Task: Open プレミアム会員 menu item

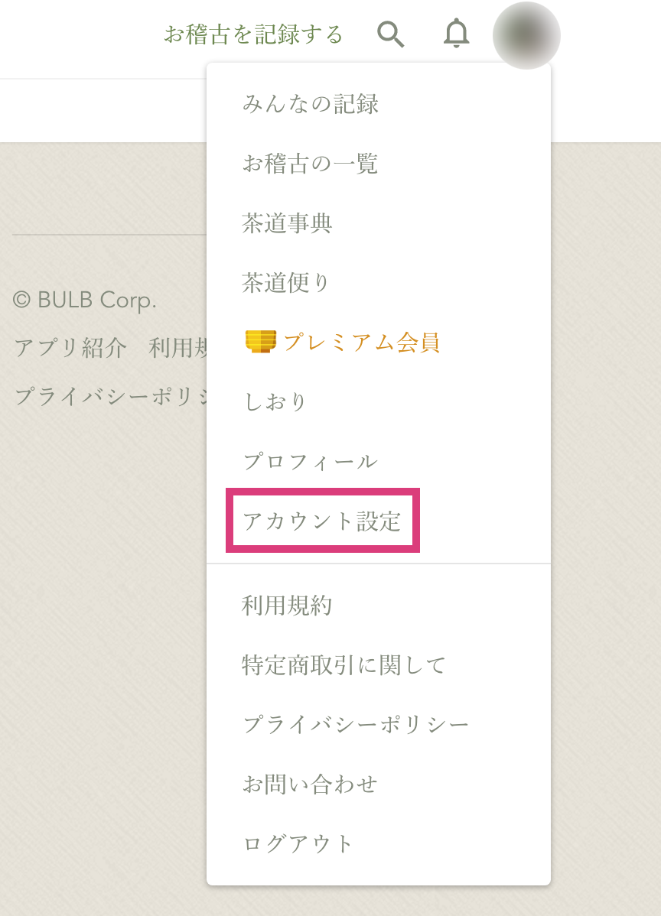Action: click(x=361, y=343)
